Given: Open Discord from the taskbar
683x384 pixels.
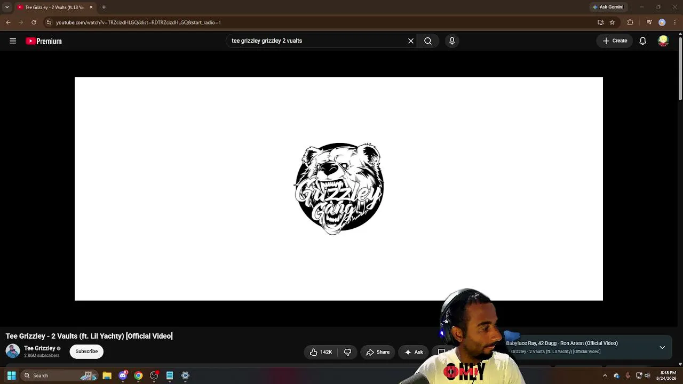Looking at the screenshot, I should [123, 375].
